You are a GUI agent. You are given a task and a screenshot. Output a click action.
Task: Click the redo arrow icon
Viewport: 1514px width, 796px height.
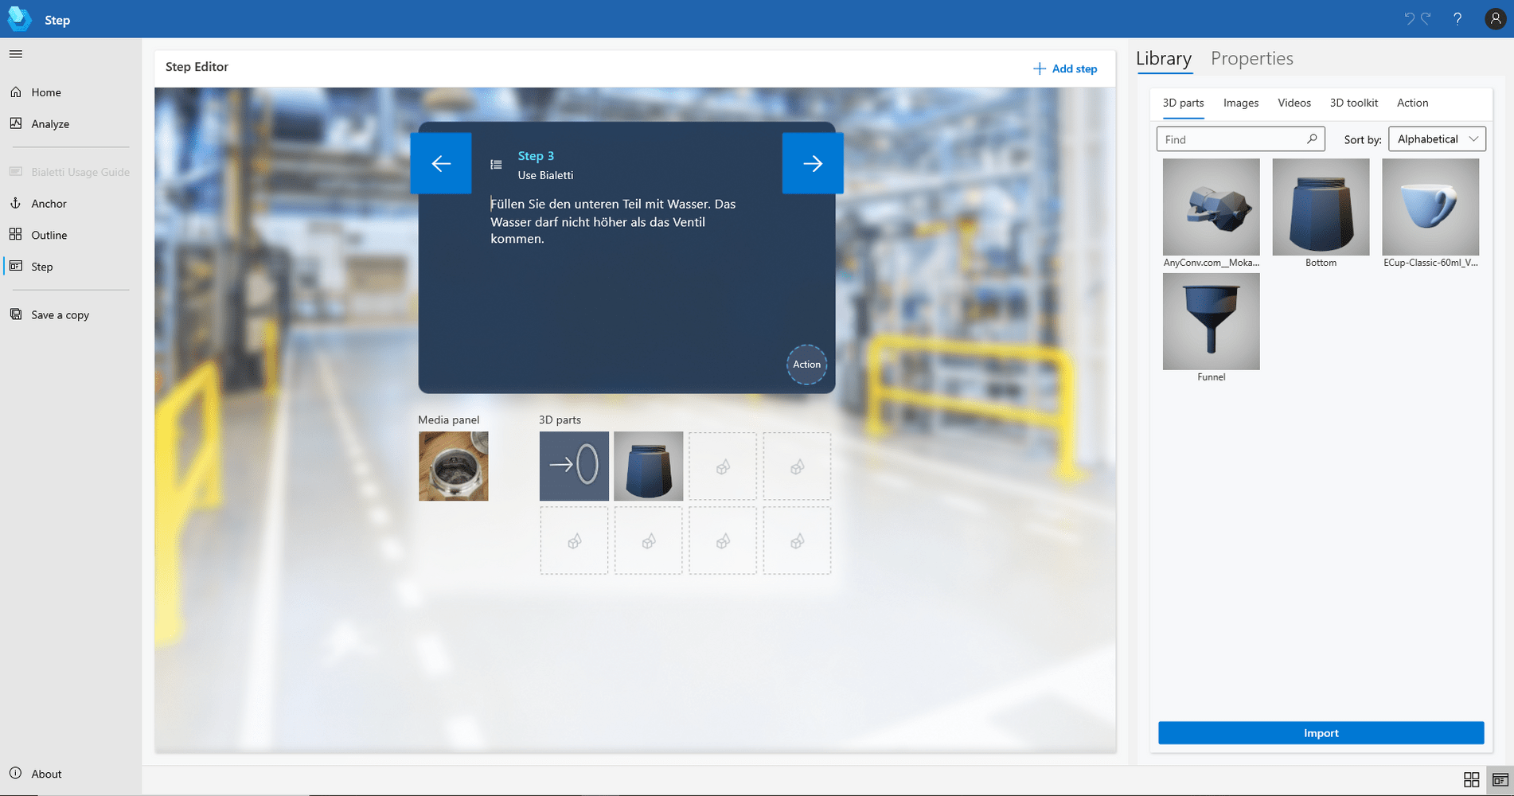point(1426,19)
